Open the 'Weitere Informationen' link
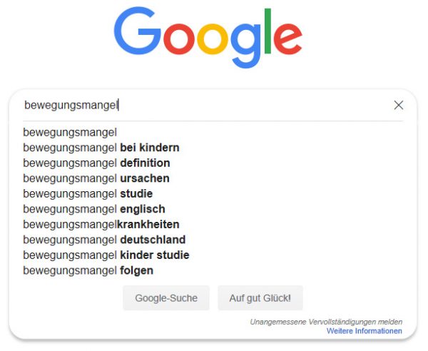Screen dimensions: 428x351 pyautogui.click(x=364, y=331)
